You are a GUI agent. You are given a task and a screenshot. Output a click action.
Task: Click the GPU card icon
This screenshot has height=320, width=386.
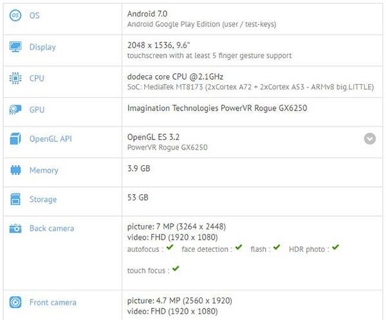click(15, 109)
